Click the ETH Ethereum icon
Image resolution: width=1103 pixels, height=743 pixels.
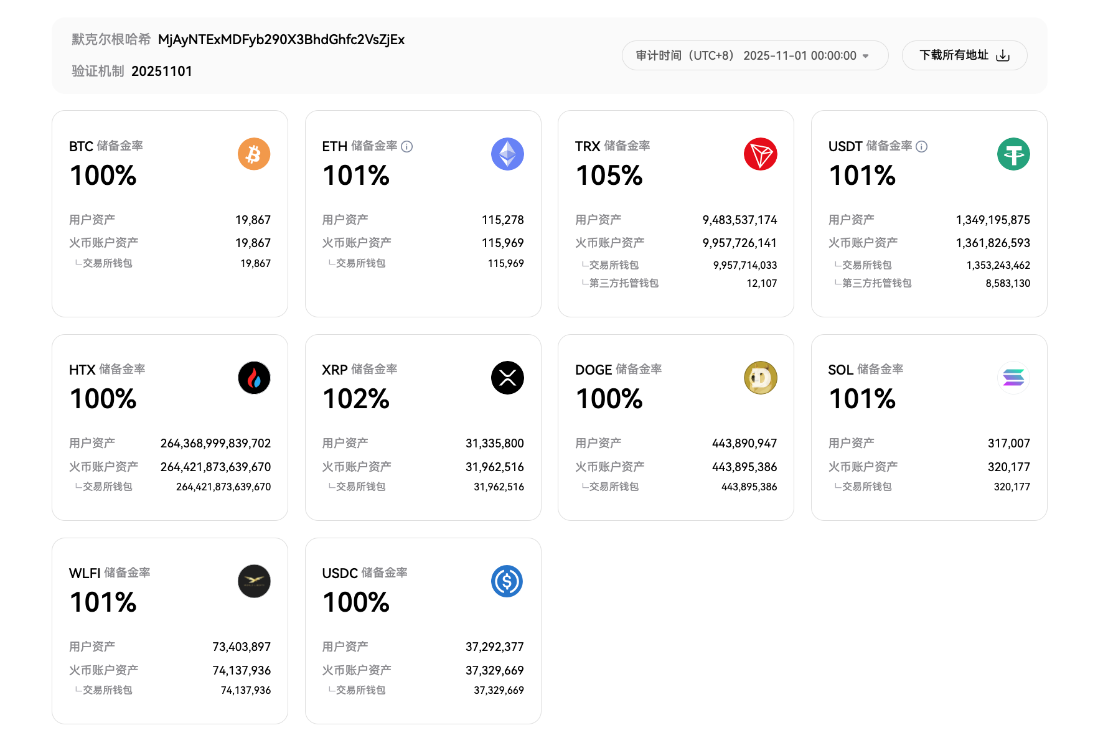507,154
